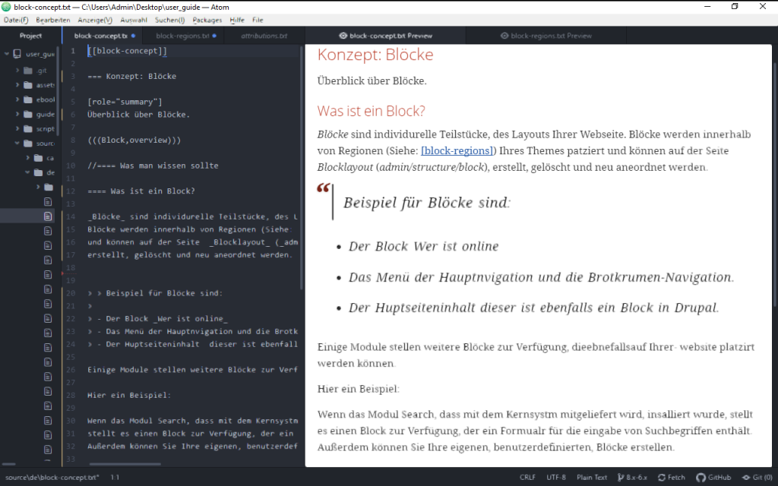Click the eye icon on block-regions.txt Preview tab
The width and height of the screenshot is (778, 486).
(504, 36)
